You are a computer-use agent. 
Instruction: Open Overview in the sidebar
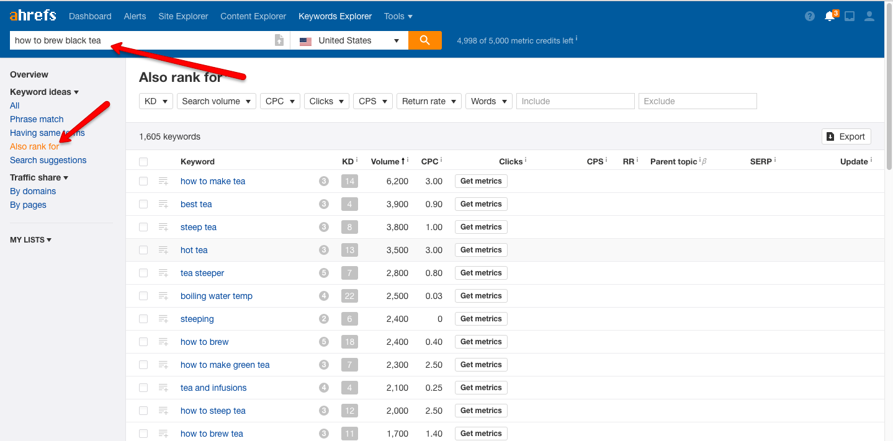pyautogui.click(x=29, y=74)
